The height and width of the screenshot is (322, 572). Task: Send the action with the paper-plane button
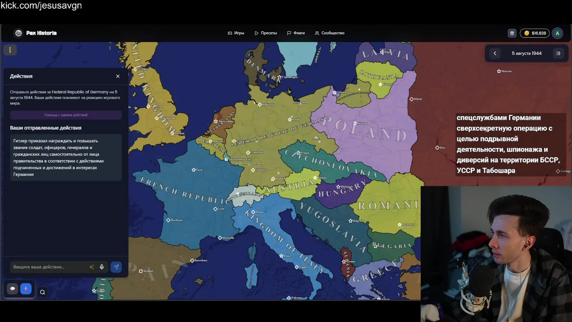click(116, 267)
